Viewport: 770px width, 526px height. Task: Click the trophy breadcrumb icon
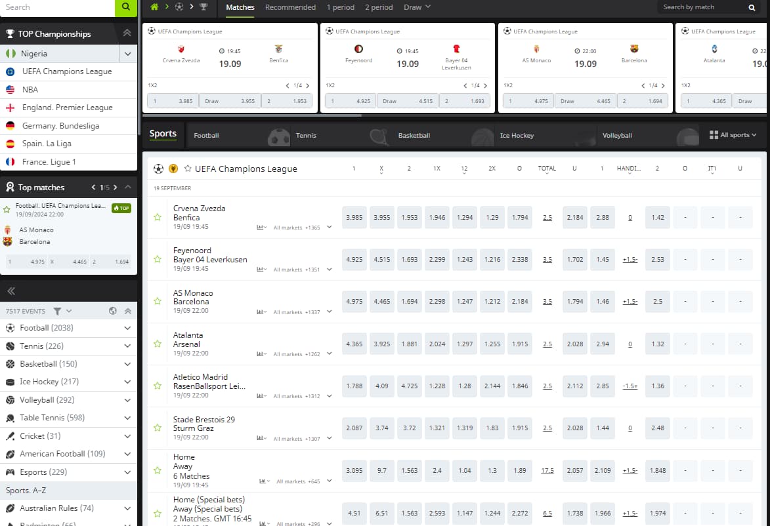tap(203, 7)
